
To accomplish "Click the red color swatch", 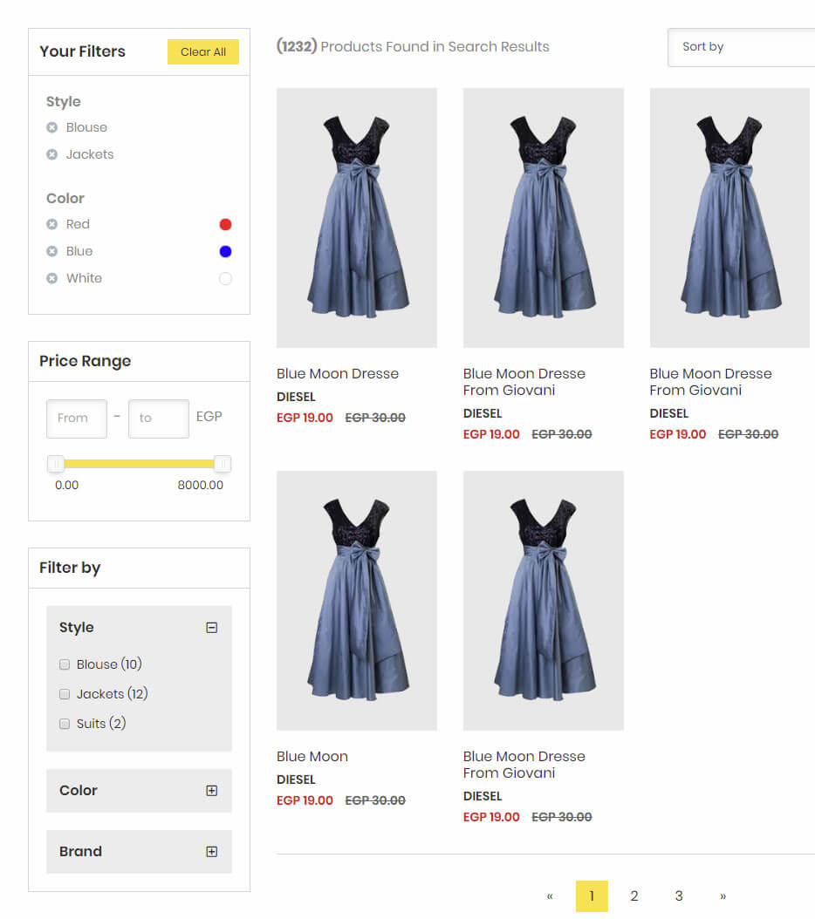I will pos(225,224).
